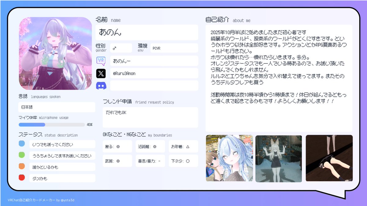Select the お砂糖 boundary box
This screenshot has height=206, width=367.
[183, 146]
